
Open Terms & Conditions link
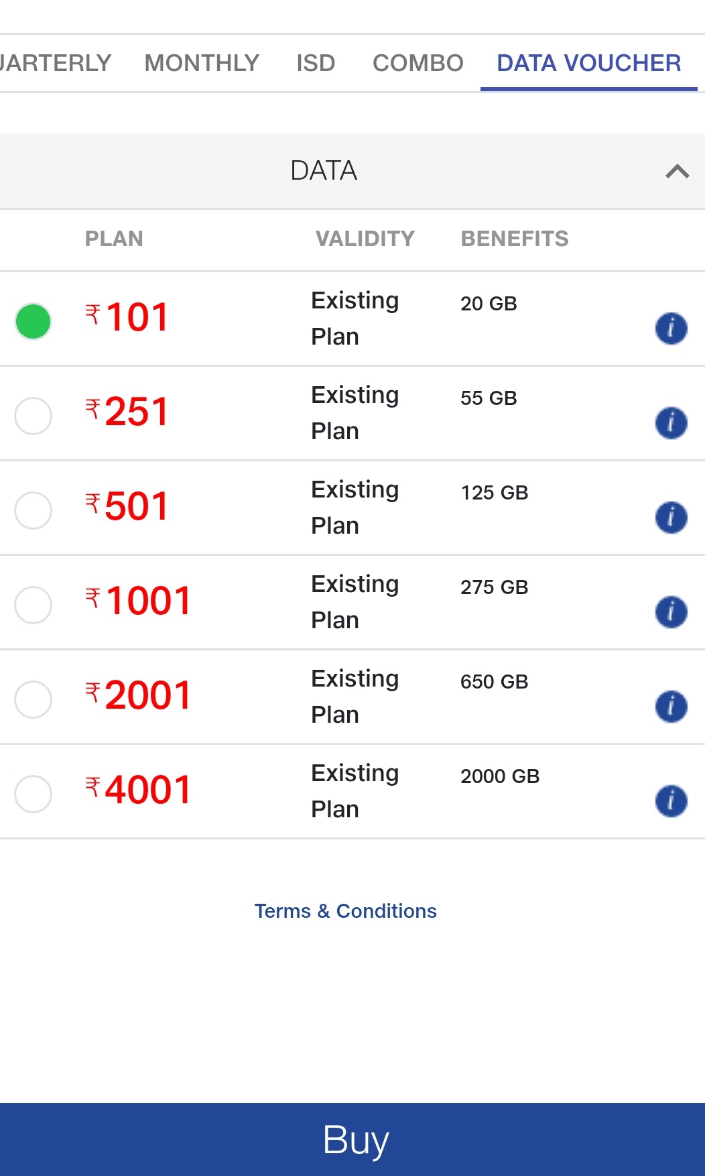coord(345,911)
